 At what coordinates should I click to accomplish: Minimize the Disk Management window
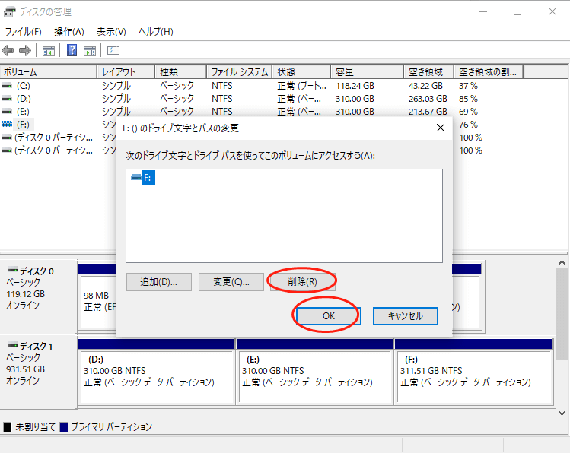click(x=482, y=11)
